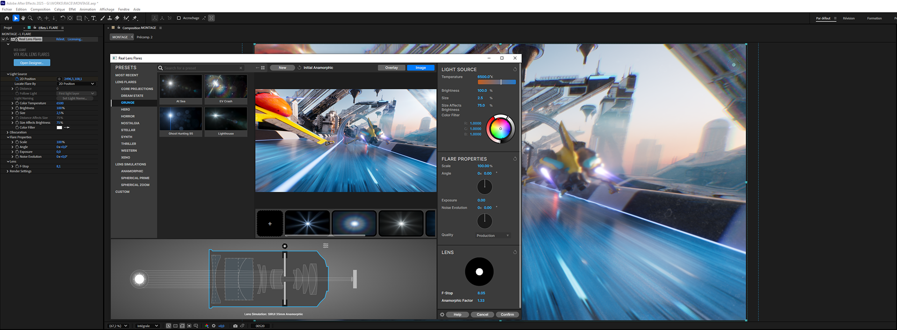The image size is (897, 330).
Task: Click the Color Filter eyedropper in Effects panel
Action: click(x=67, y=128)
